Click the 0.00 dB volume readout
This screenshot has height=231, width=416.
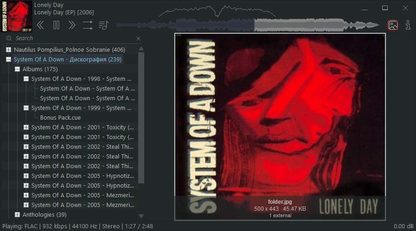click(404, 226)
